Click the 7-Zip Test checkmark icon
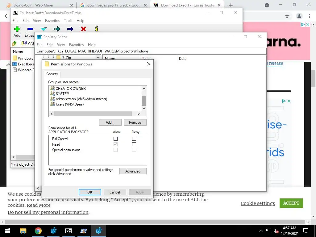 [x=43, y=29]
